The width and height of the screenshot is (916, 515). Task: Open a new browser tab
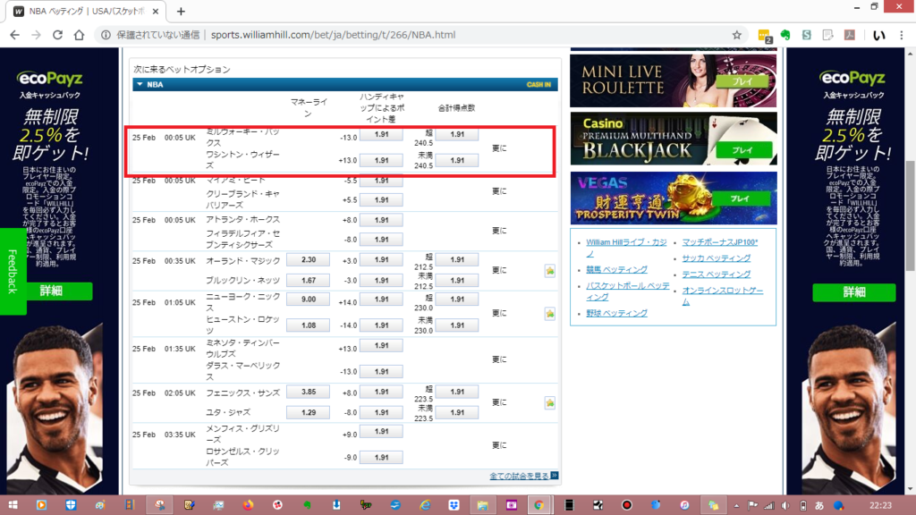[181, 11]
